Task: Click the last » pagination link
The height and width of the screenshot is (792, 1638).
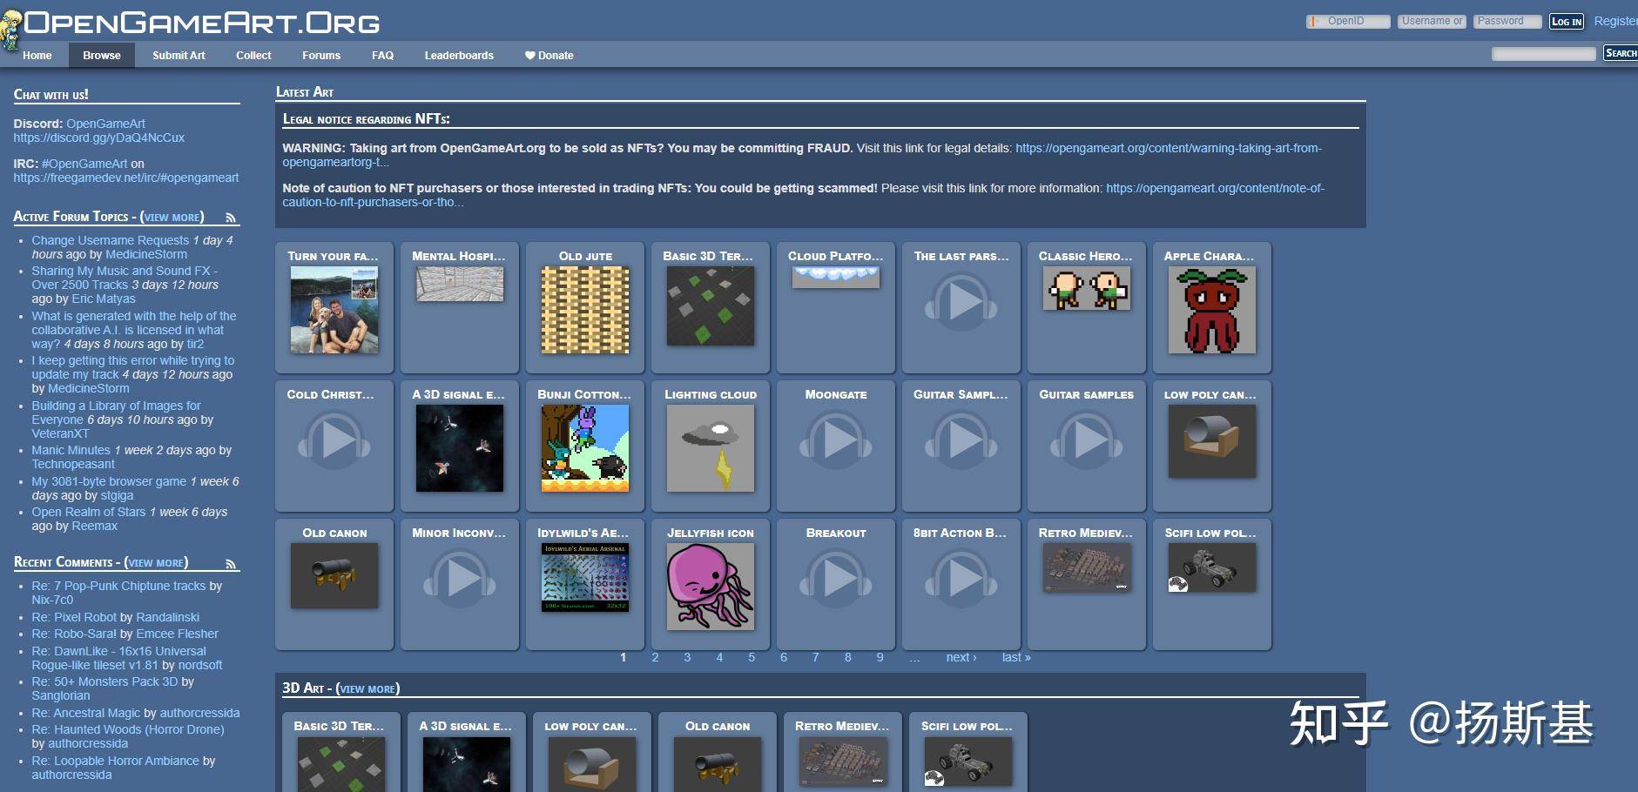Action: [1016, 657]
